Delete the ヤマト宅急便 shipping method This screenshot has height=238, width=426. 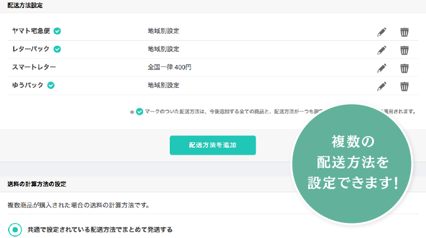click(404, 32)
